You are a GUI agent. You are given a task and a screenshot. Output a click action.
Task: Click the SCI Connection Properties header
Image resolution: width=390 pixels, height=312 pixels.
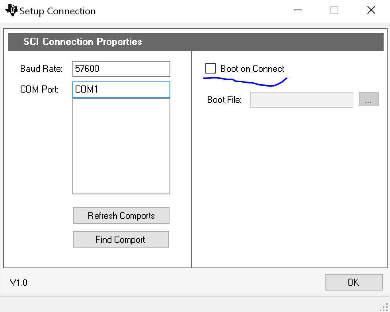82,42
